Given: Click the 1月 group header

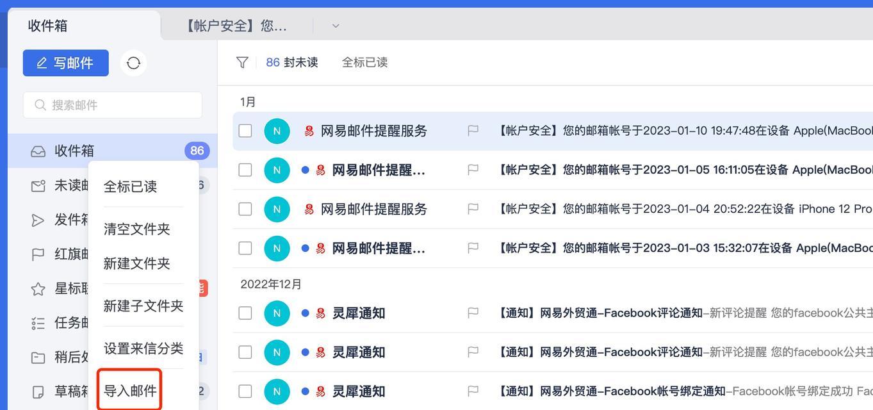Looking at the screenshot, I should pyautogui.click(x=248, y=102).
